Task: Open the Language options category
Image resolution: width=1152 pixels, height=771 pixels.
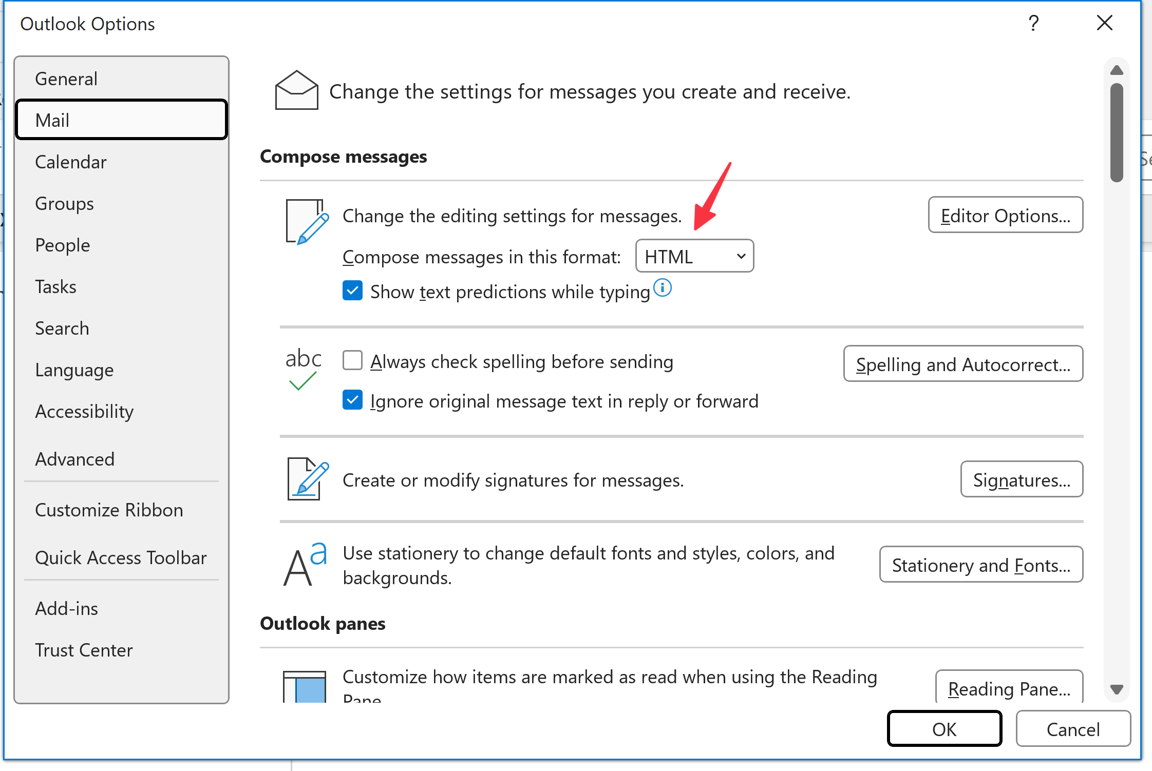Action: coord(121,370)
